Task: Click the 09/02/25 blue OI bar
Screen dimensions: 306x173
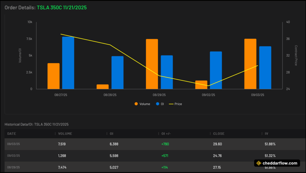Action: pos(216,70)
